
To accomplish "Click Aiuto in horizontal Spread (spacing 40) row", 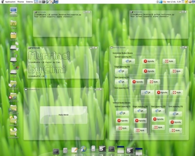I will coord(169,61).
